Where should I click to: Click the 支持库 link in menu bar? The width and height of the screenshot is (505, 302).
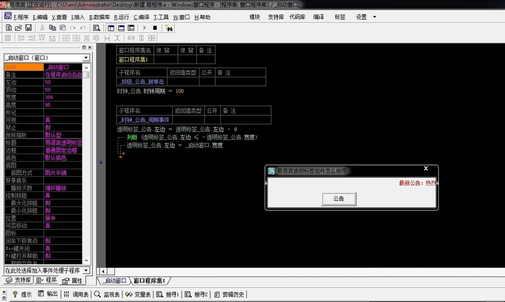276,17
